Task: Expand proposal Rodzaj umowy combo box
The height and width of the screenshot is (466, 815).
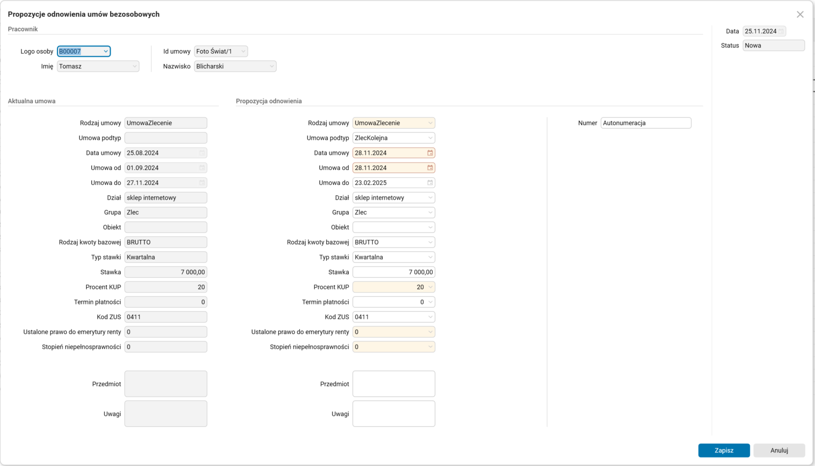Action: click(430, 123)
